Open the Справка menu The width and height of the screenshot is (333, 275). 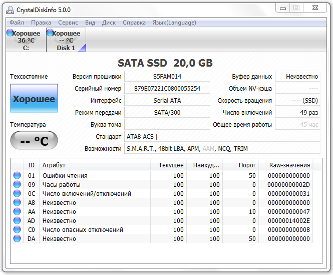pos(134,23)
